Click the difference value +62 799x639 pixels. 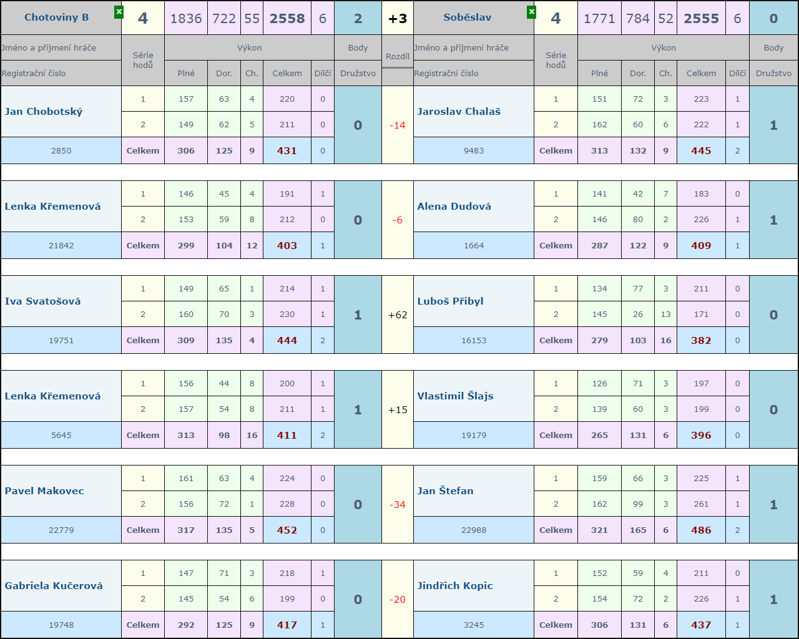398,315
